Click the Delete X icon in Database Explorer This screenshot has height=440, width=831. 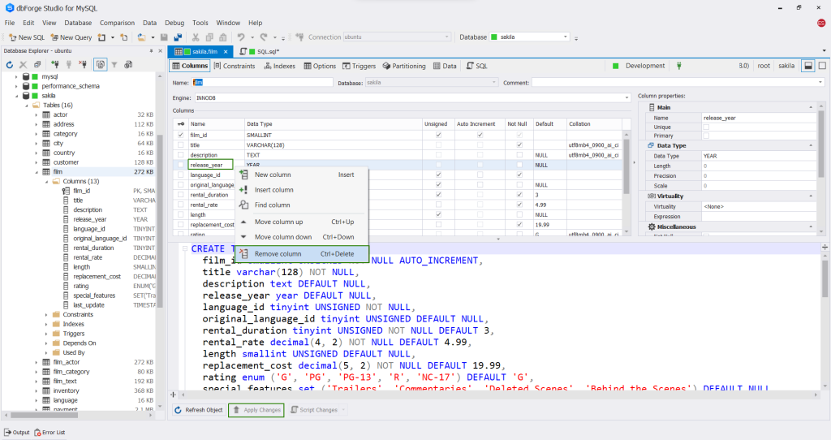[23, 65]
